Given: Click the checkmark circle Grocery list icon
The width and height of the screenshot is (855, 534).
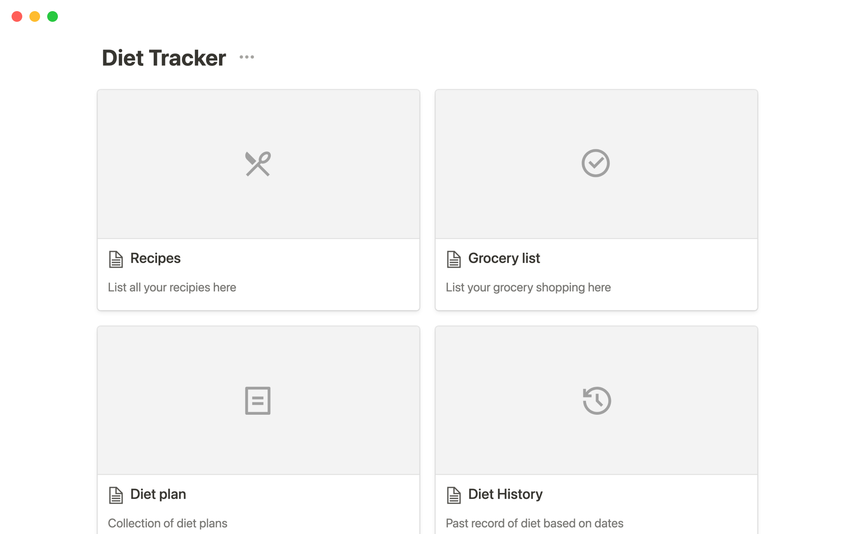Looking at the screenshot, I should tap(595, 163).
